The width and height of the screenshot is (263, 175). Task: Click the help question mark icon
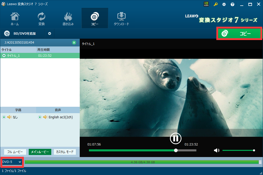click(232, 4)
